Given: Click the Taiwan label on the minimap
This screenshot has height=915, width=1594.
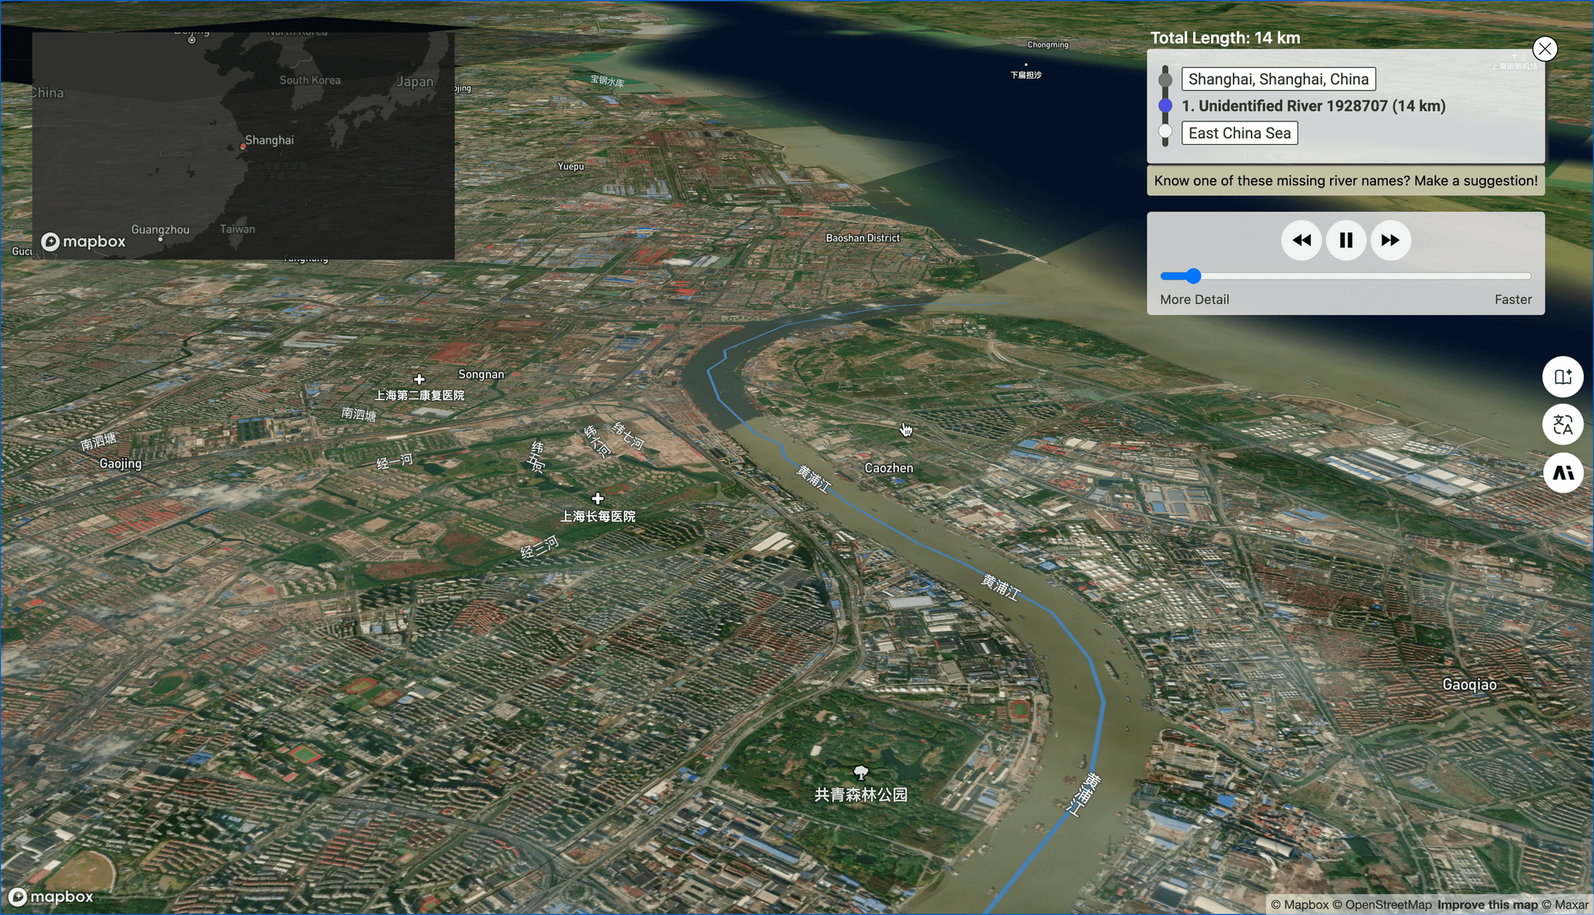Looking at the screenshot, I should tap(237, 229).
